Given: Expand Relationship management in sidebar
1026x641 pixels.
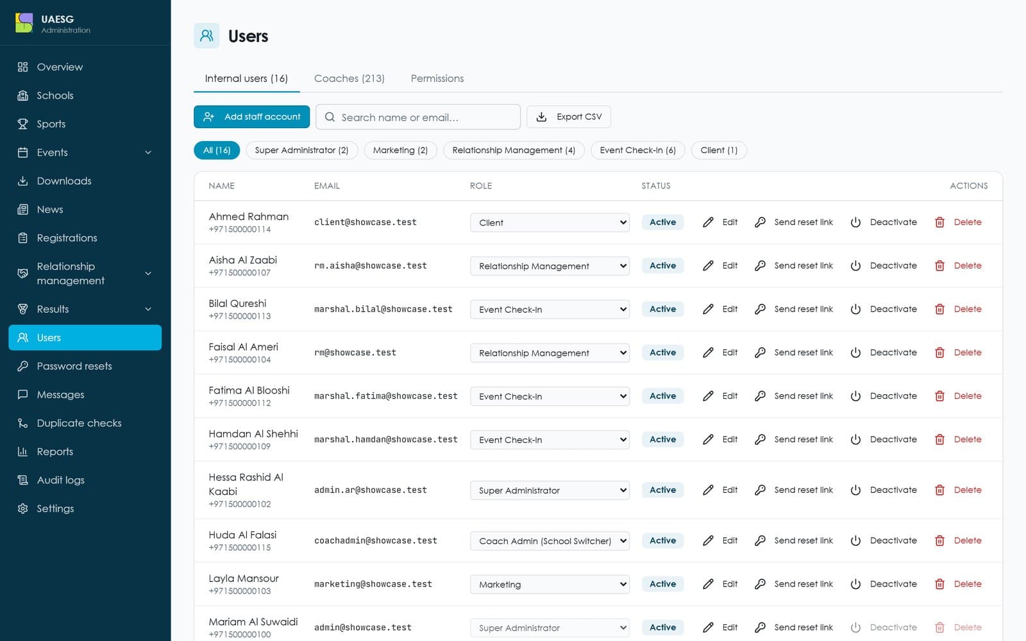Looking at the screenshot, I should point(85,274).
